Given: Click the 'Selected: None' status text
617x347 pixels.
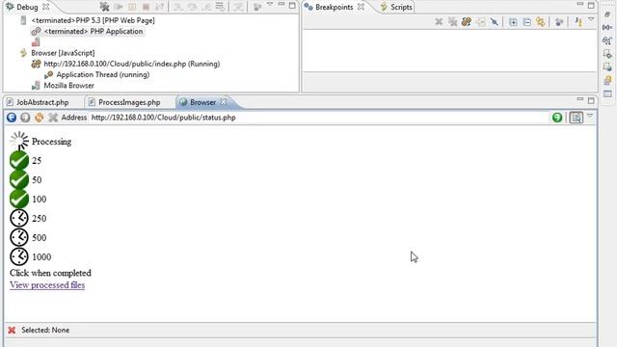Looking at the screenshot, I should point(45,330).
